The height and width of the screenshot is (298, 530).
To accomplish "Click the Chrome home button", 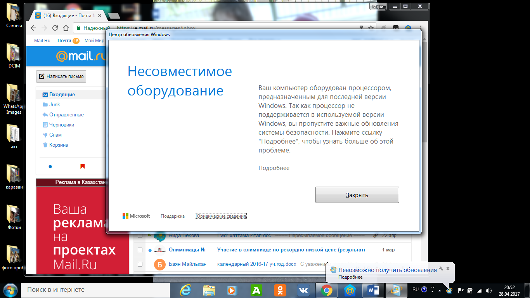I will [66, 28].
